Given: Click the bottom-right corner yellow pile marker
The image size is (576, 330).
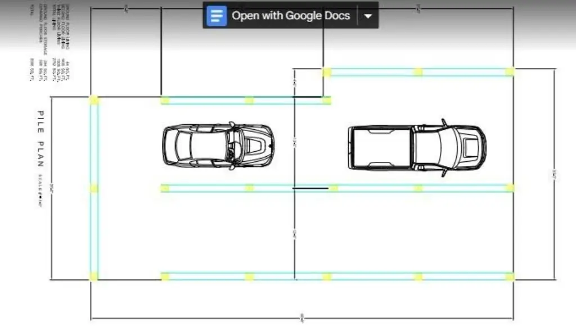Looking at the screenshot, I should (x=510, y=277).
